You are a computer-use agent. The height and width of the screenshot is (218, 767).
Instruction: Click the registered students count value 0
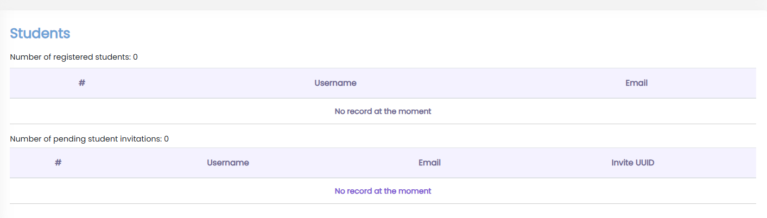tap(135, 57)
